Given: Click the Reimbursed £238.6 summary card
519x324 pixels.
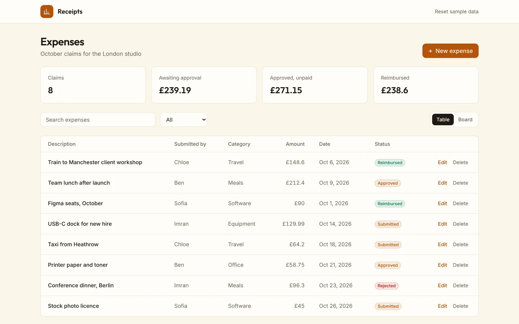Looking at the screenshot, I should coord(426,85).
